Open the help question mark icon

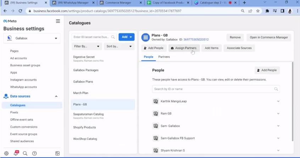(x=34, y=153)
